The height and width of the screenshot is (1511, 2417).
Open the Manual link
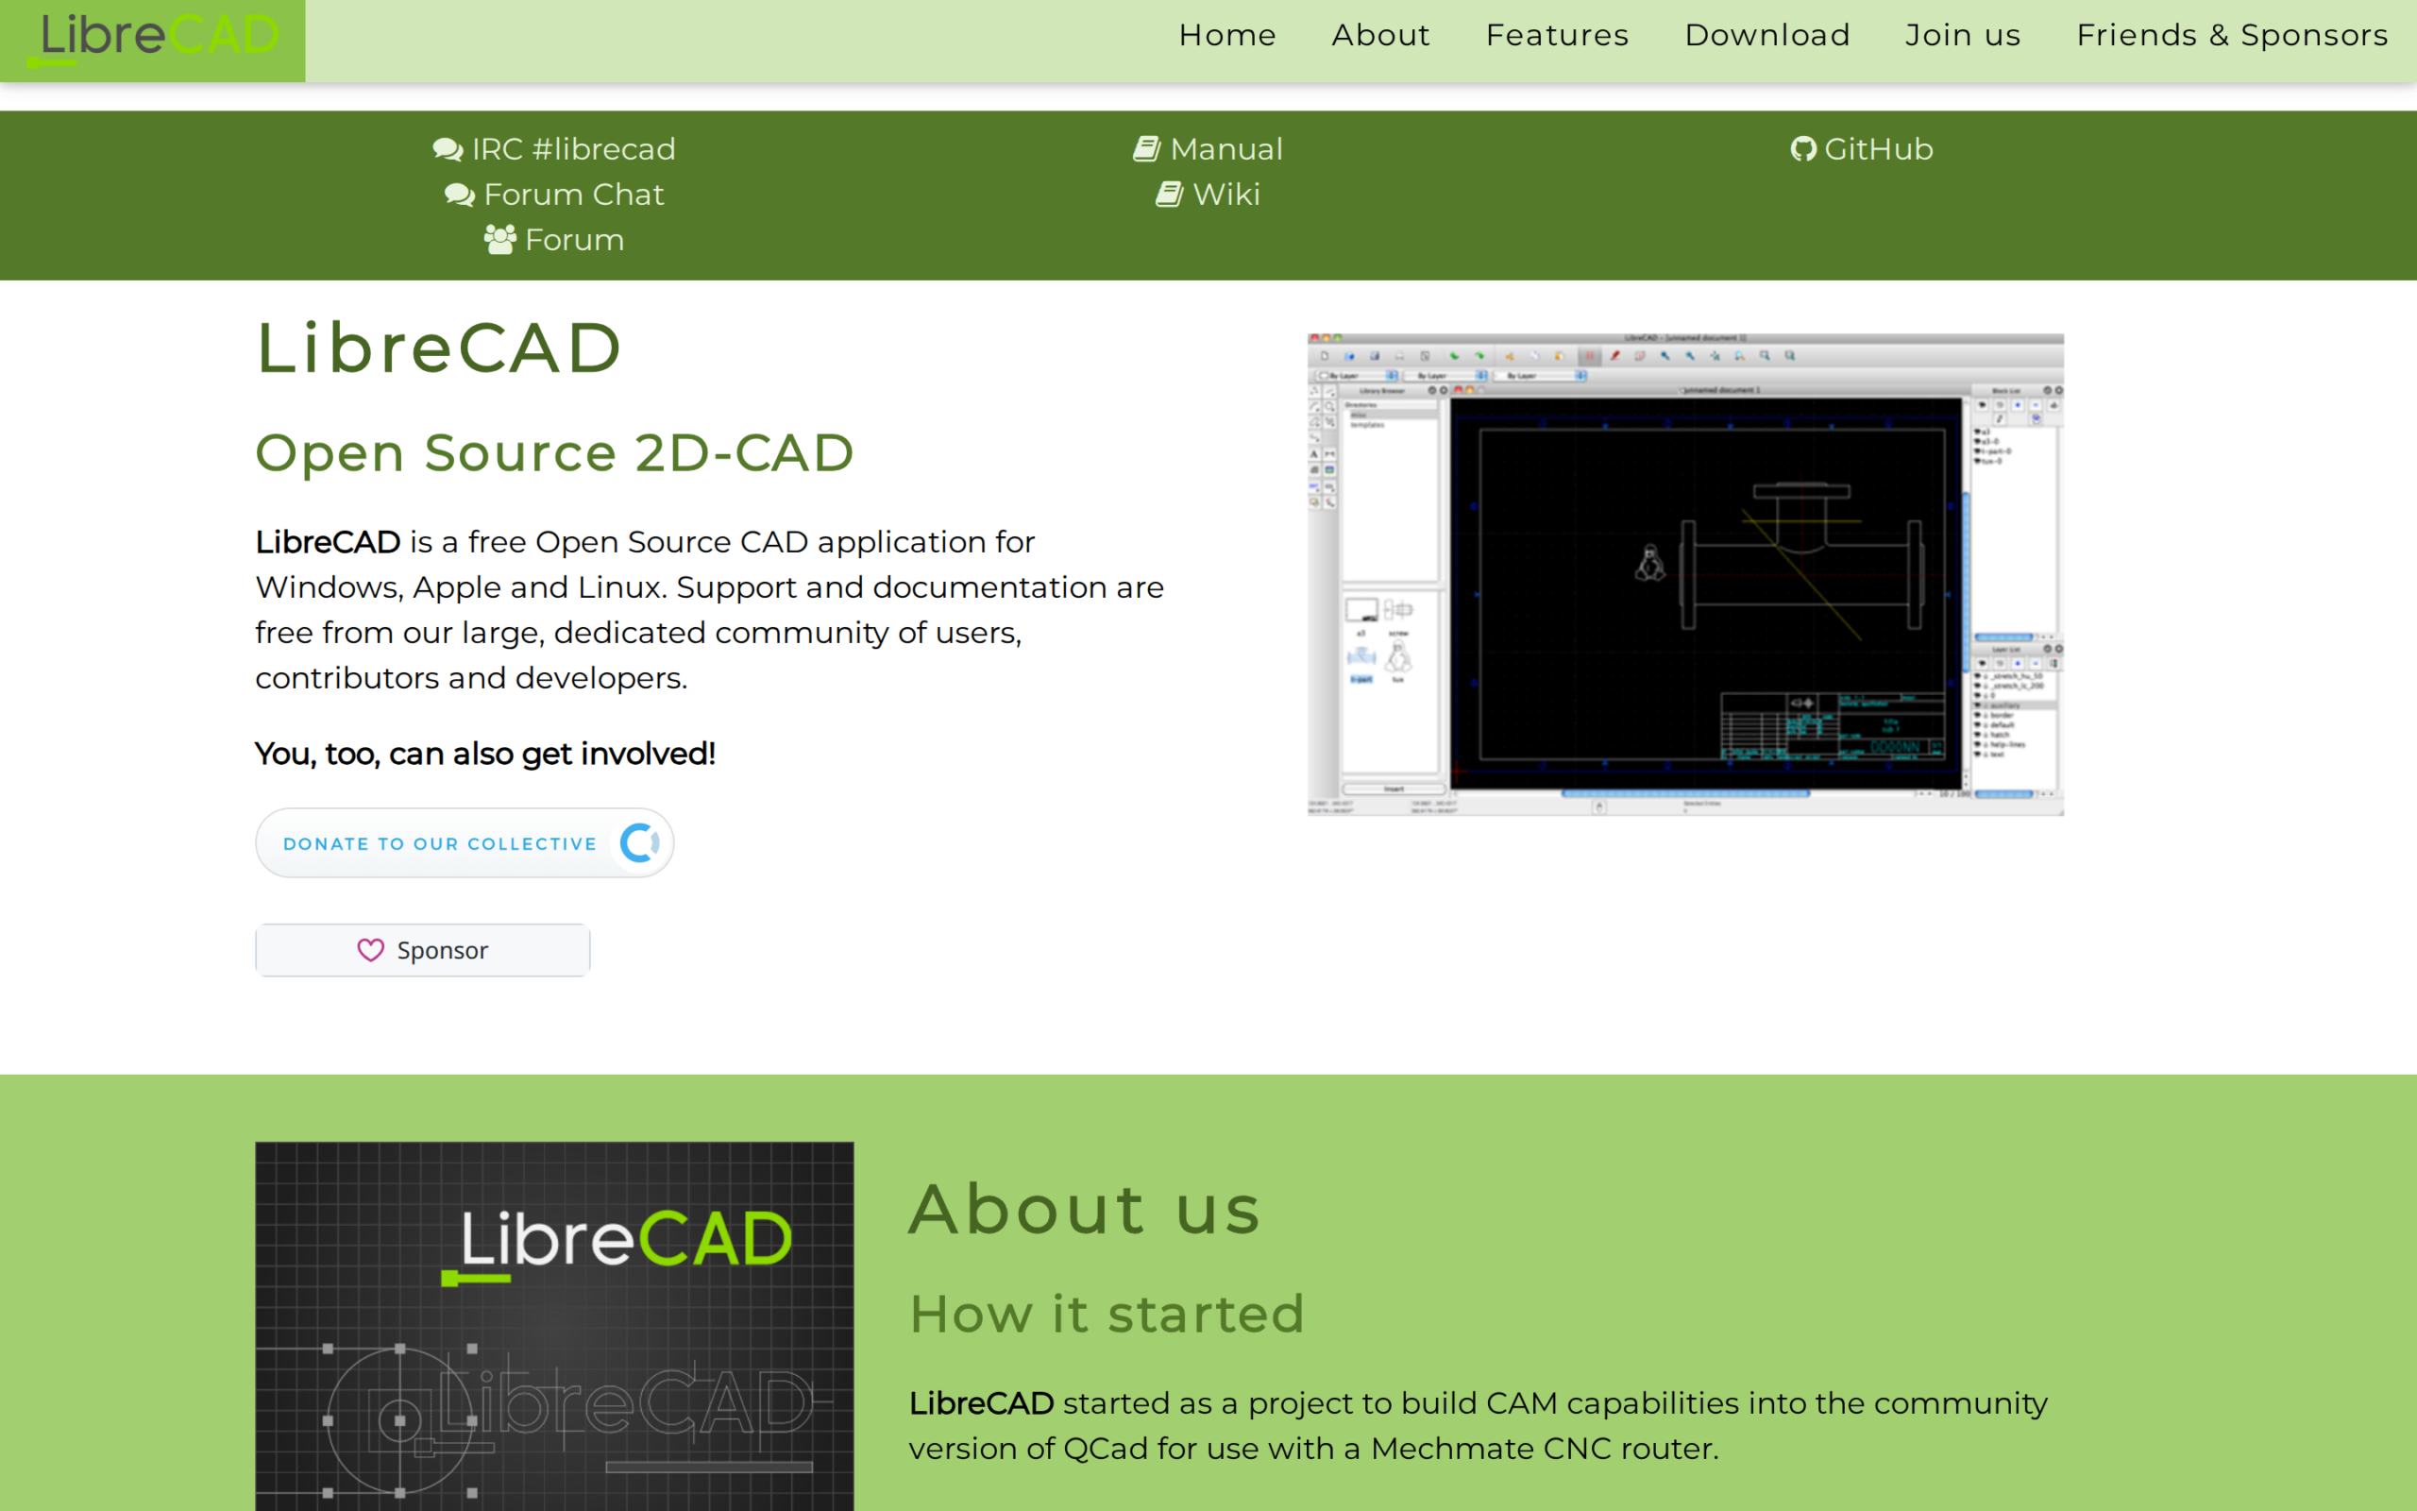click(1208, 149)
